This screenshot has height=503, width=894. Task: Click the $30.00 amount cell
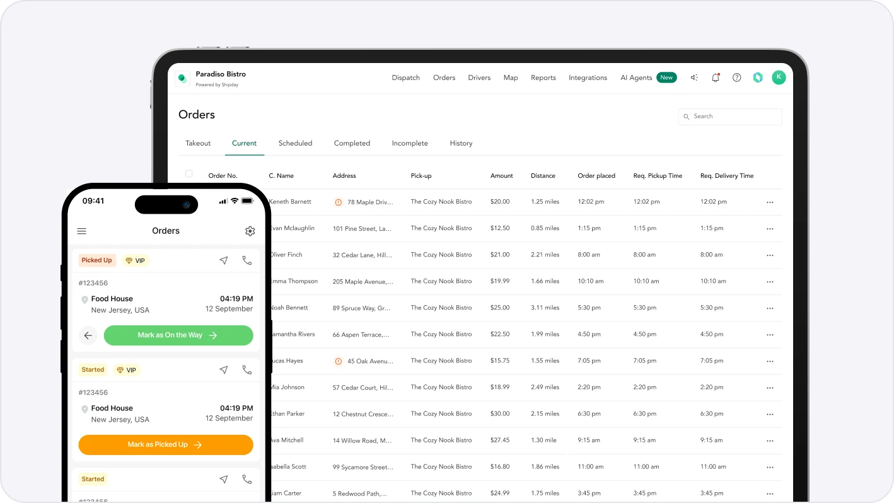pyautogui.click(x=500, y=414)
